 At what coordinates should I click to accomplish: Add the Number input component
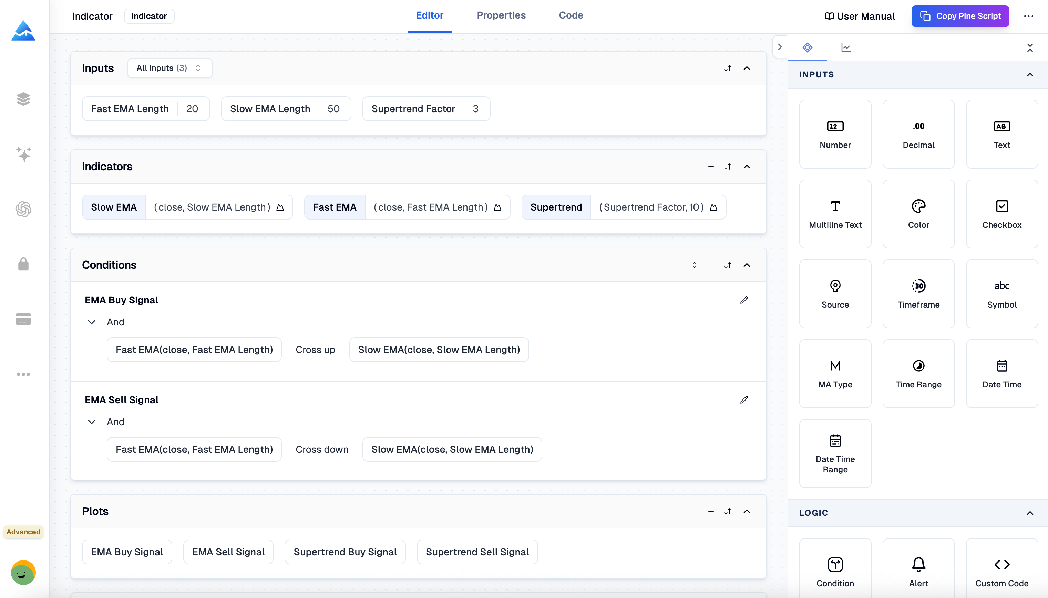835,134
